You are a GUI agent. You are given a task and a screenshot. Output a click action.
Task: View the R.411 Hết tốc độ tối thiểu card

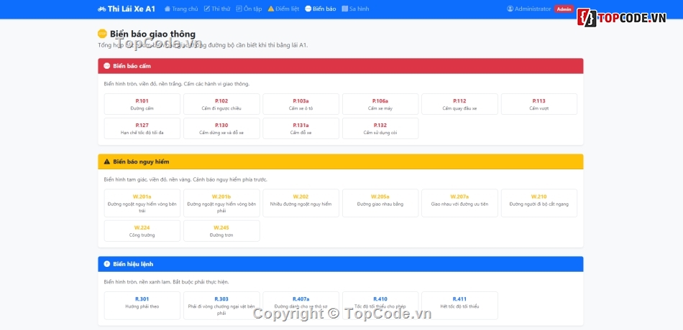[x=459, y=306]
